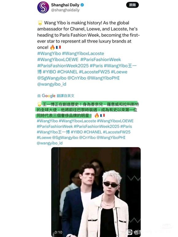Tap the black follow button

point(132,5)
